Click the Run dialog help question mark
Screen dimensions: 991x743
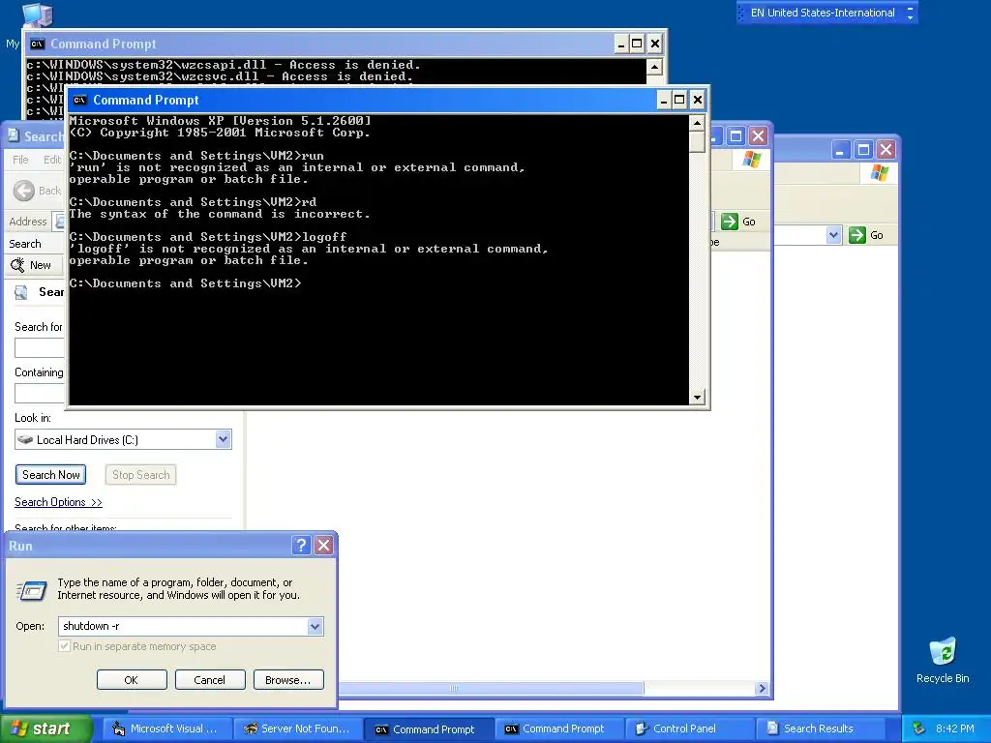coord(302,546)
